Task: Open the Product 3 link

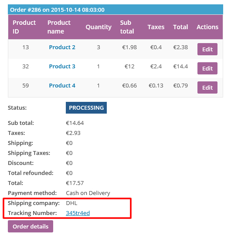Action: tap(62, 66)
